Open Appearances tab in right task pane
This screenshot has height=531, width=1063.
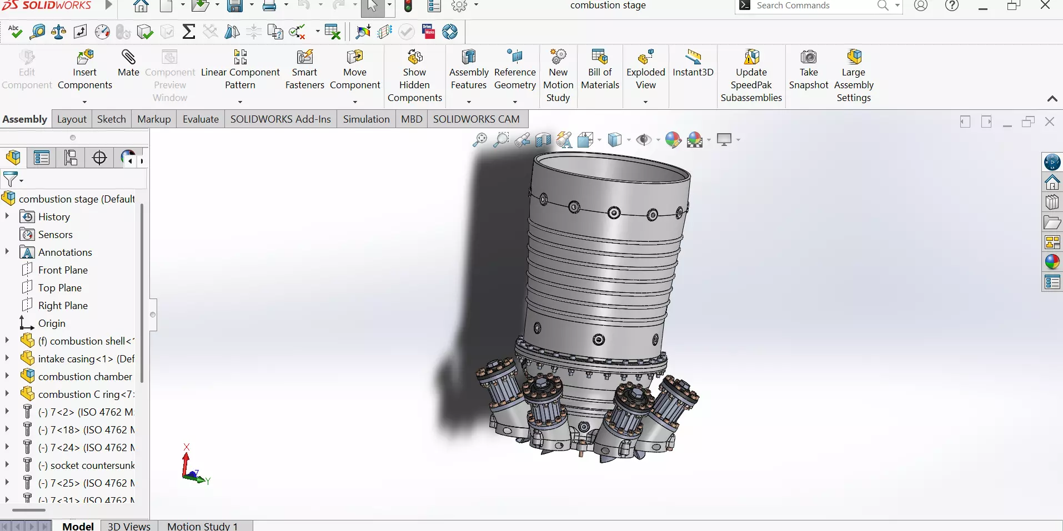(1052, 262)
